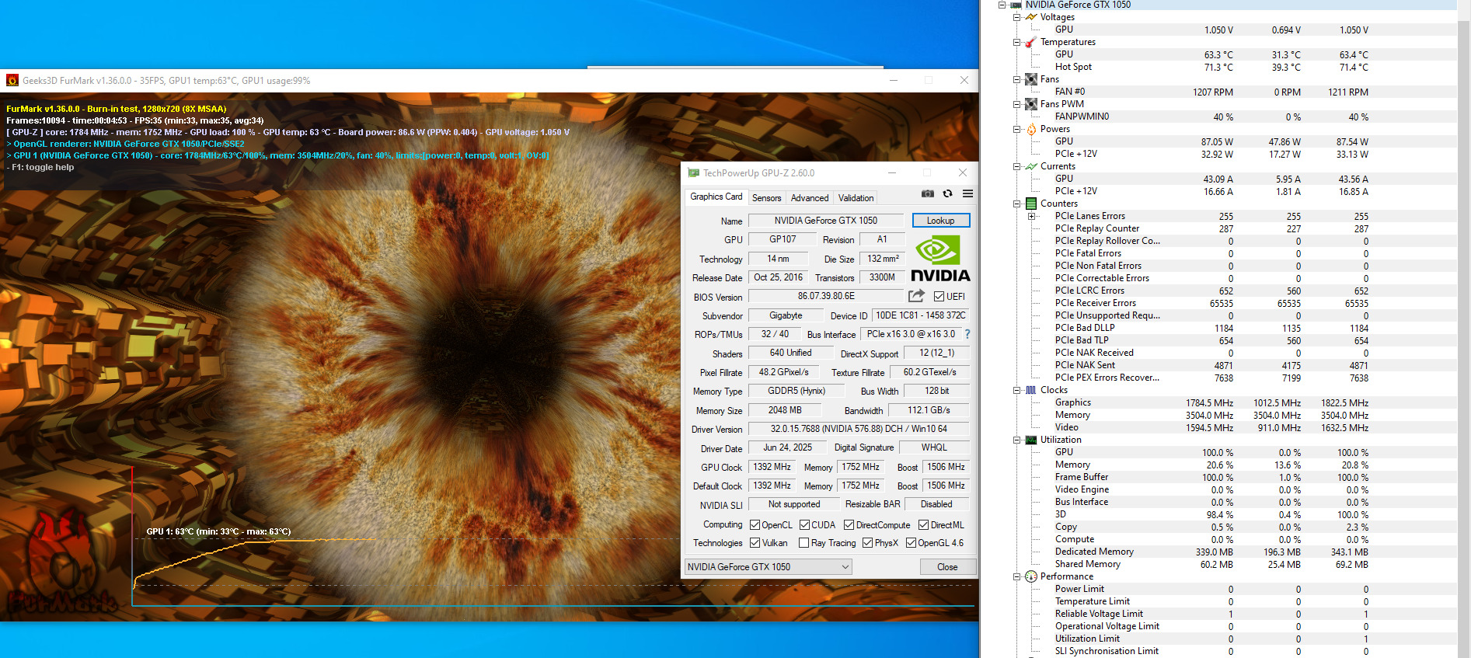Open the GPU-Z hamburger menu

967,193
